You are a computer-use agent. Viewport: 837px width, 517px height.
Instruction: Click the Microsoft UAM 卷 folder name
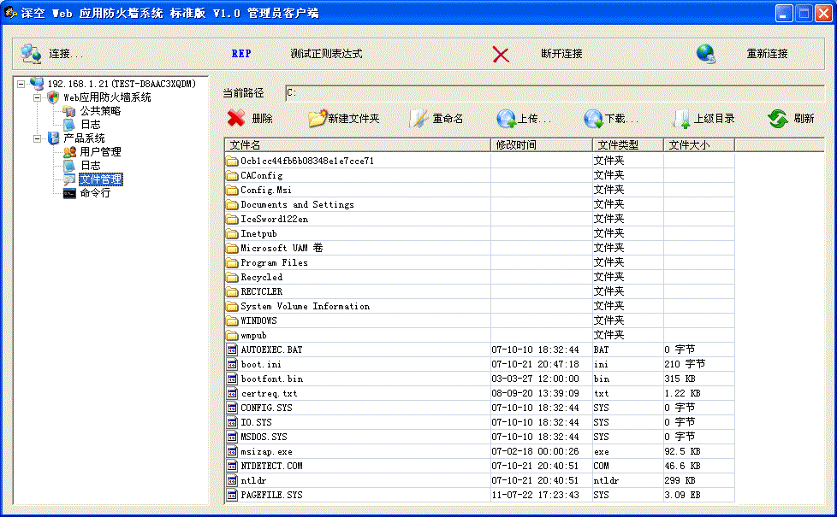click(x=282, y=248)
